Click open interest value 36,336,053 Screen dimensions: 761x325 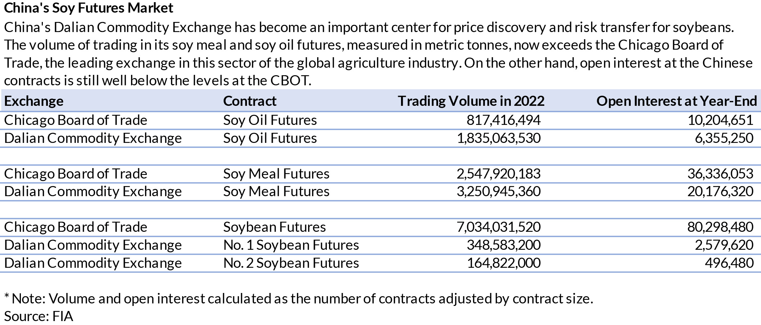click(x=720, y=174)
